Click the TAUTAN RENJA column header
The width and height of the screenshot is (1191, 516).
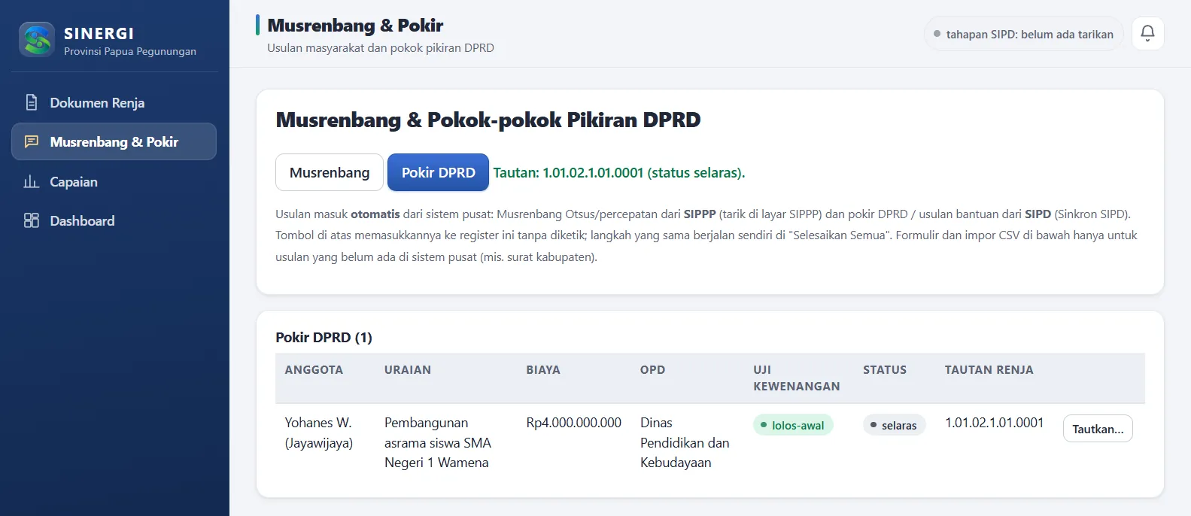[x=989, y=370]
